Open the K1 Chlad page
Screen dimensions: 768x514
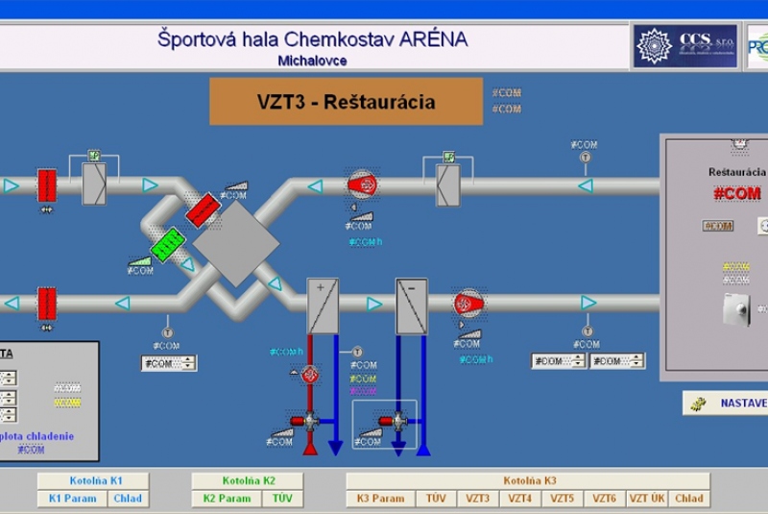tap(128, 499)
